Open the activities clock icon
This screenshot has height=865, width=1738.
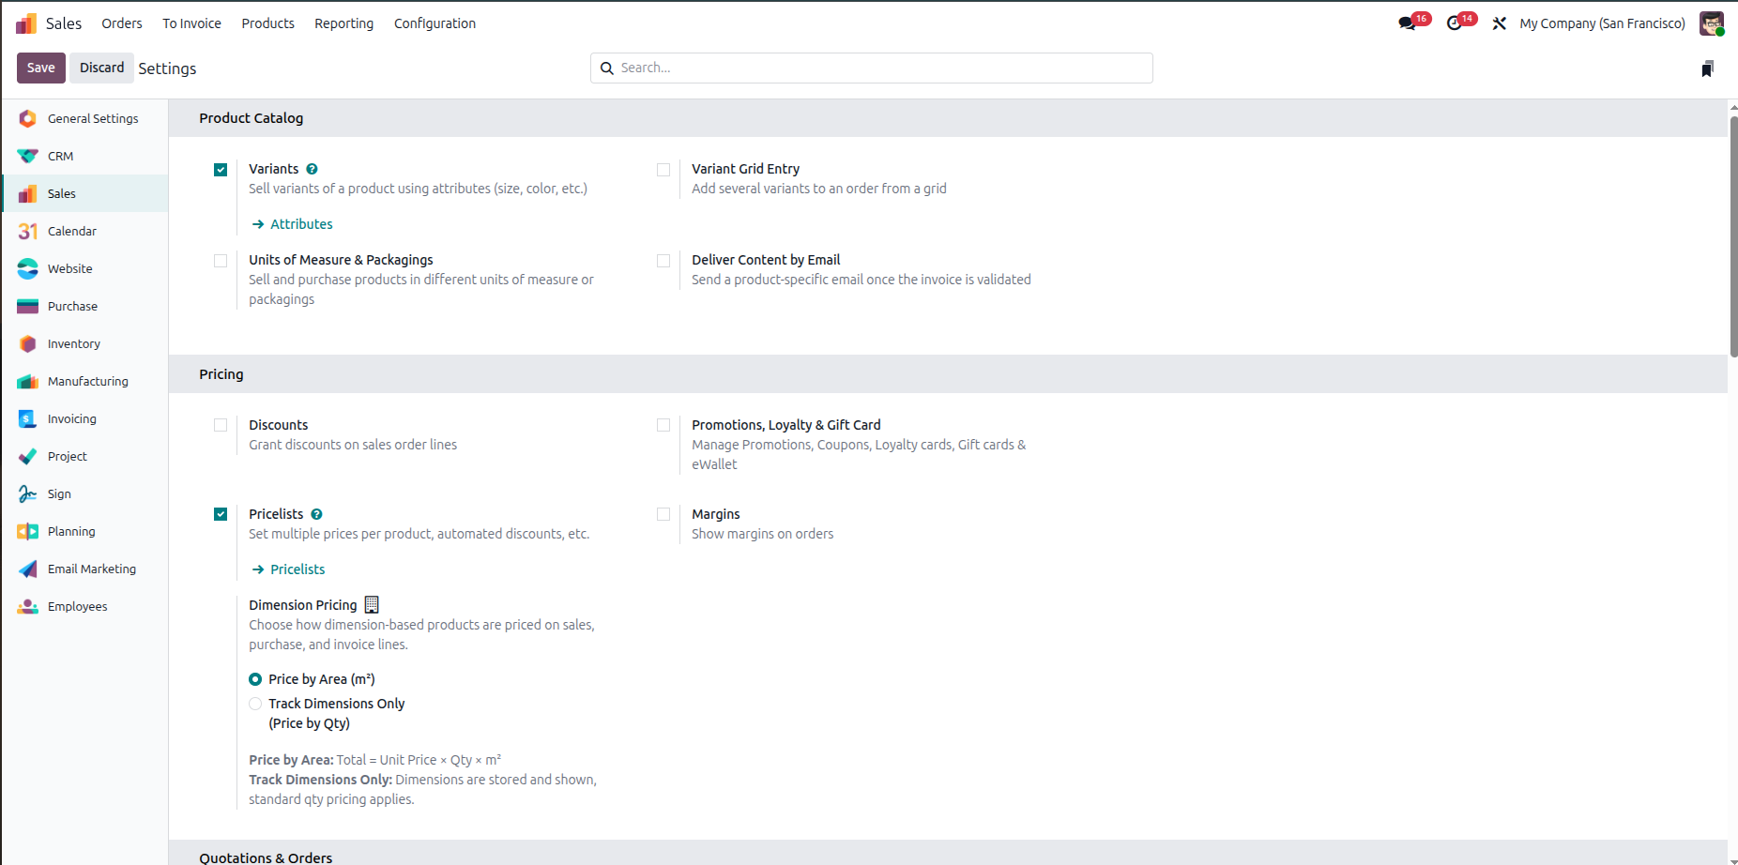1455,23
